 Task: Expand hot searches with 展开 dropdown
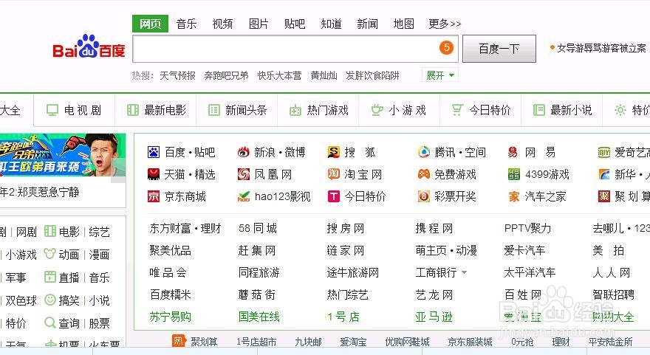tap(439, 75)
